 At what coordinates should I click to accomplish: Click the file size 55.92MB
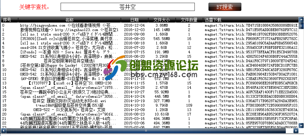162,92
